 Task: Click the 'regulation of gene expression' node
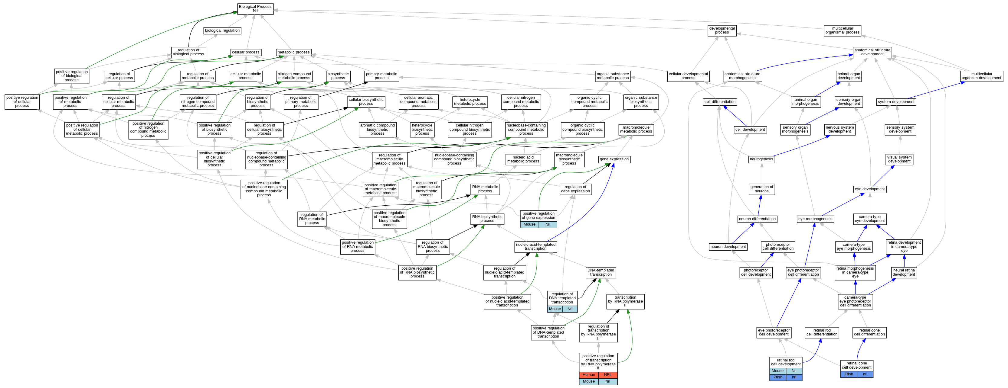click(575, 189)
